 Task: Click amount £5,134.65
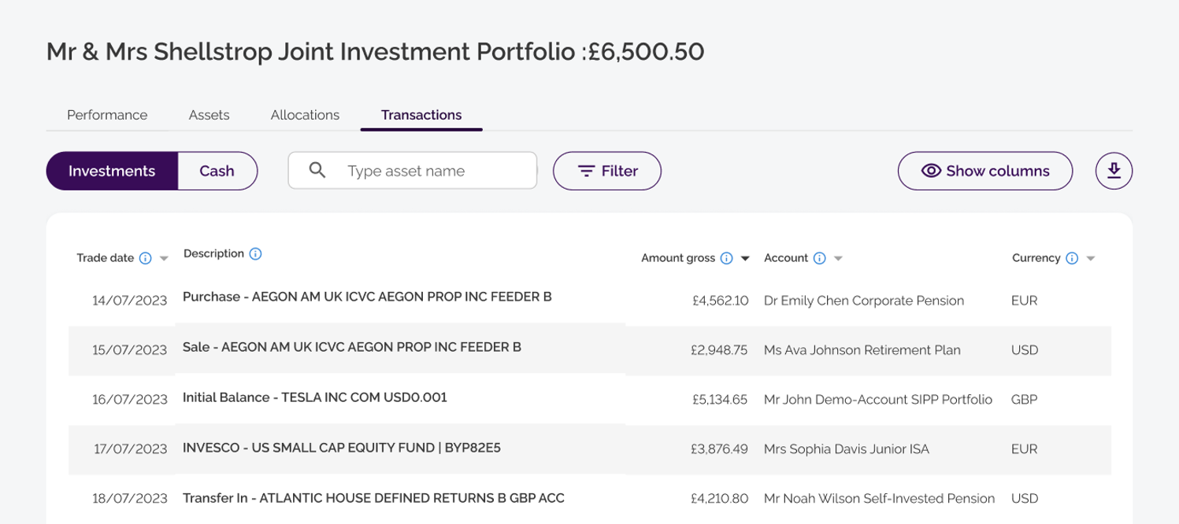coord(720,400)
